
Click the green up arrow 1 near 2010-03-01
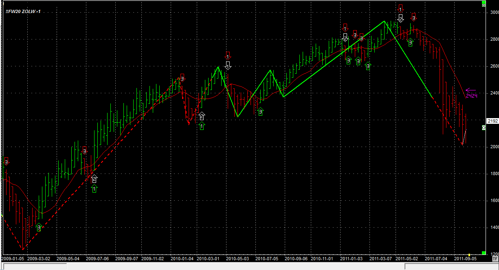click(202, 126)
